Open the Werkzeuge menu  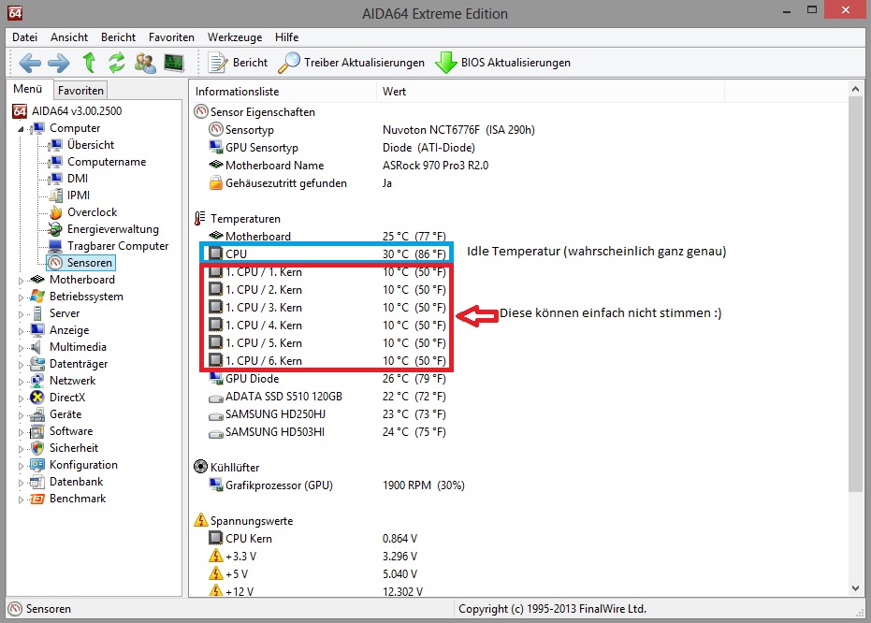coord(235,37)
